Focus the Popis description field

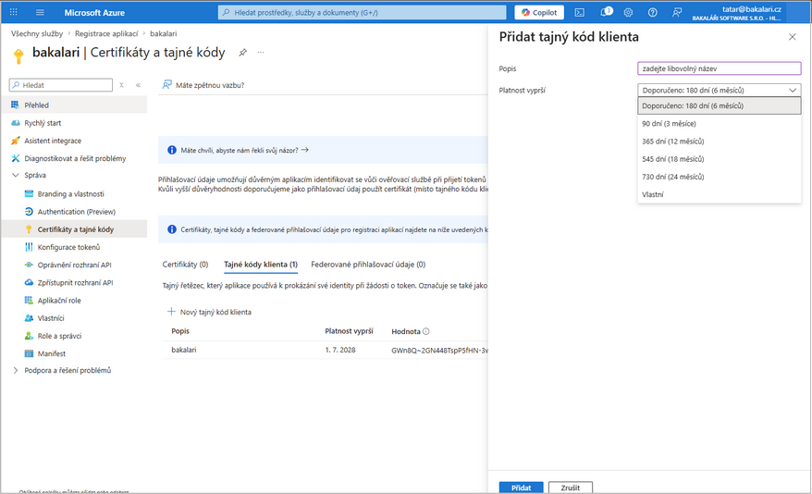[x=719, y=68]
